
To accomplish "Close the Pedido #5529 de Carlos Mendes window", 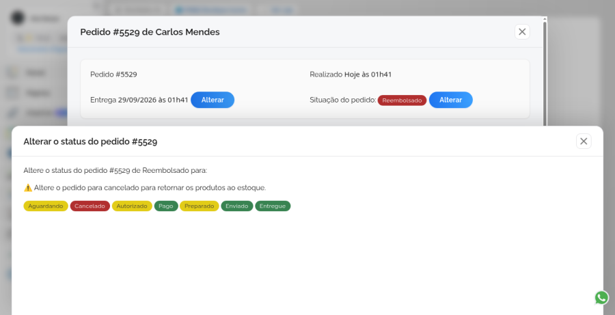I will pyautogui.click(x=522, y=32).
